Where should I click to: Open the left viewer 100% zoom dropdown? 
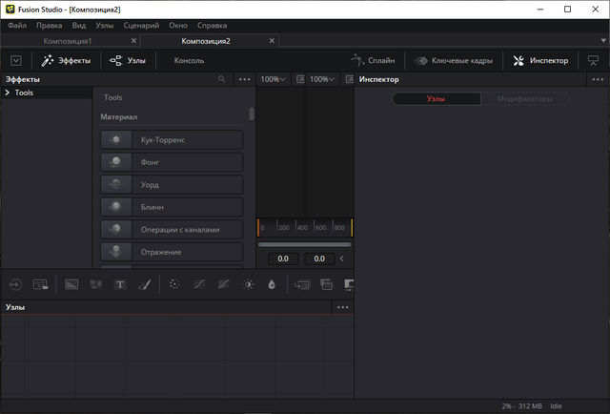[273, 79]
